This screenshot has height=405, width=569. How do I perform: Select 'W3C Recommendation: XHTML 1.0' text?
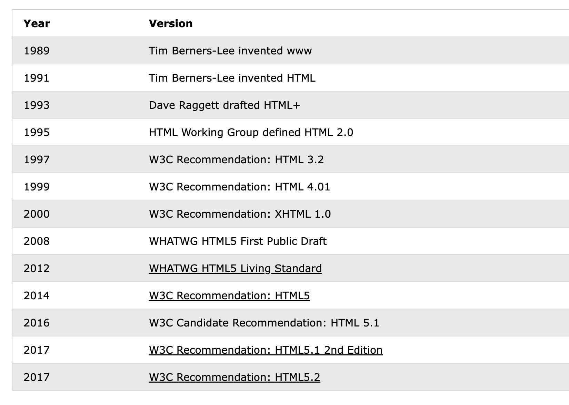(x=240, y=214)
